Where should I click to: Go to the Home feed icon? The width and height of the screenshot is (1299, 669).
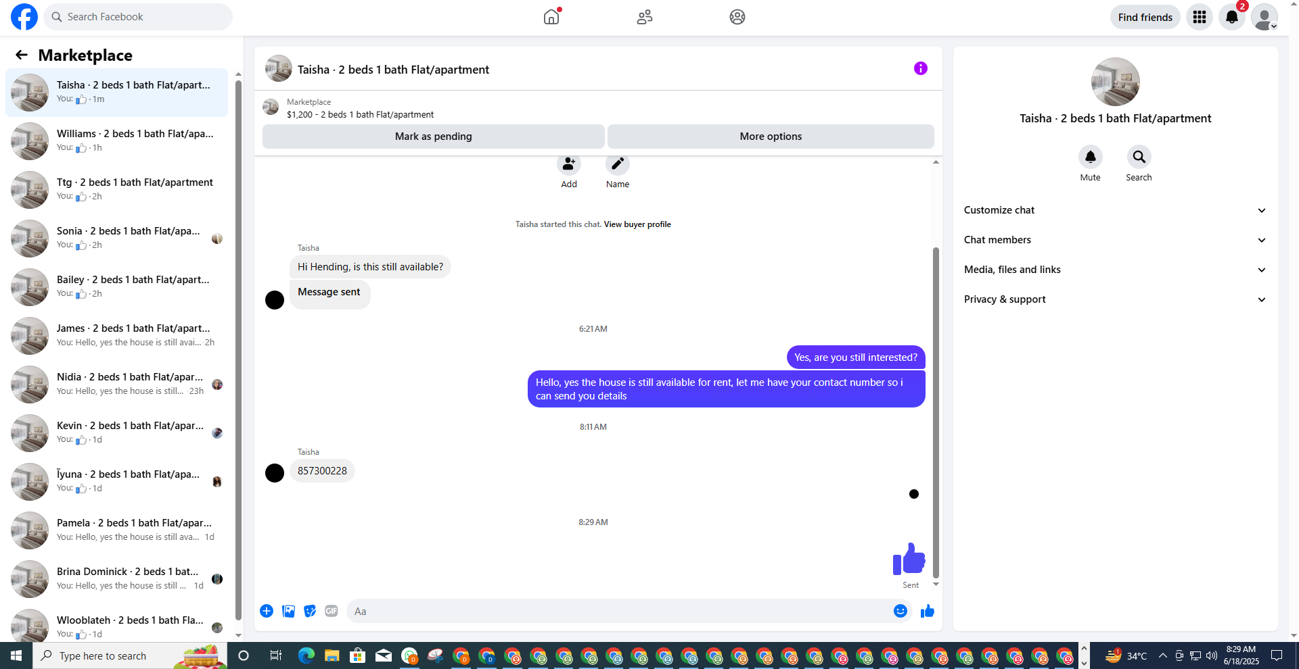pos(551,17)
